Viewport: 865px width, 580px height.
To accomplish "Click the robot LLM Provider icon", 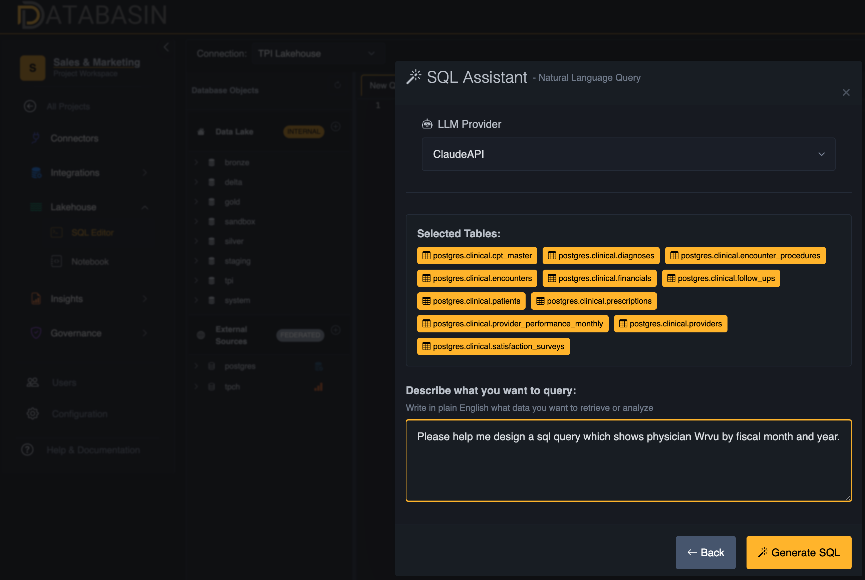I will pos(427,124).
